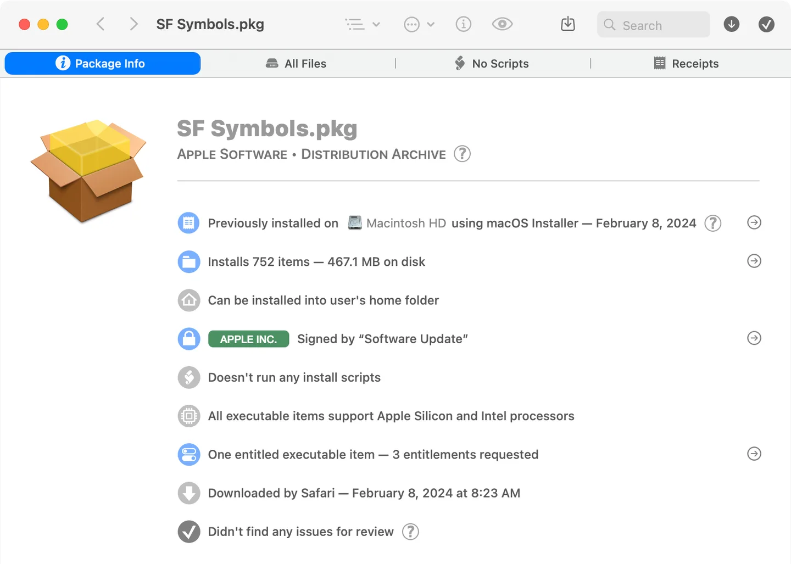Image resolution: width=791 pixels, height=564 pixels.
Task: Toggle the Quick Look eye icon
Action: (x=502, y=24)
